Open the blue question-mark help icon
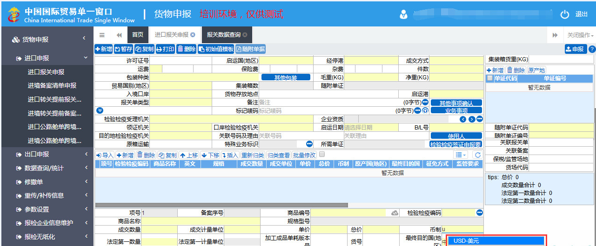Viewport: 596px width, 246px height. click(x=592, y=49)
